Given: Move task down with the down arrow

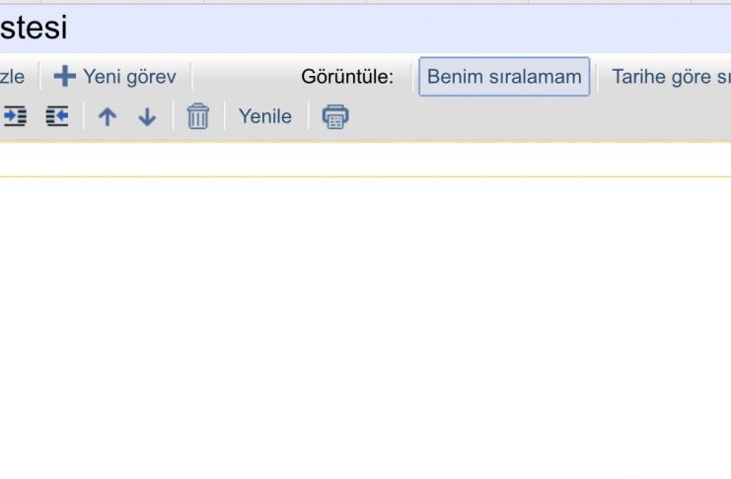Looking at the screenshot, I should tap(147, 116).
